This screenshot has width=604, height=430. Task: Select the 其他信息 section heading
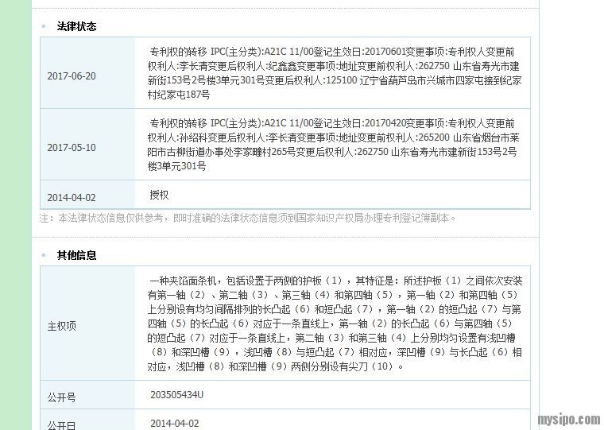tap(76, 255)
